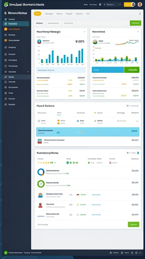Click the green button right of the sub-tabs
This screenshot has height=259, width=145.
(x=135, y=23)
